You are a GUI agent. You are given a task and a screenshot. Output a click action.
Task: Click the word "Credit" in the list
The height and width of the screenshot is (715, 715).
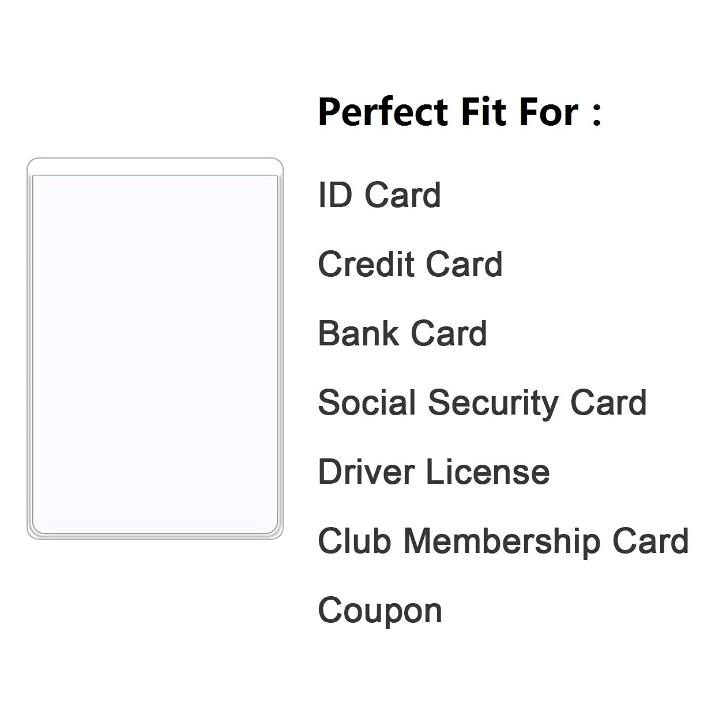366,264
